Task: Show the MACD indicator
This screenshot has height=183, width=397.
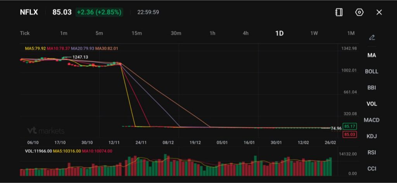Action: click(371, 120)
